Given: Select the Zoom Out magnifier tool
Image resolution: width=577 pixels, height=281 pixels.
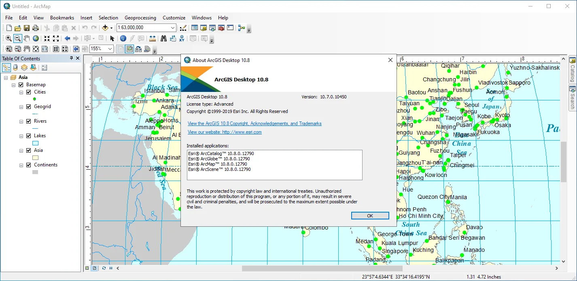Looking at the screenshot, I should click(x=17, y=38).
